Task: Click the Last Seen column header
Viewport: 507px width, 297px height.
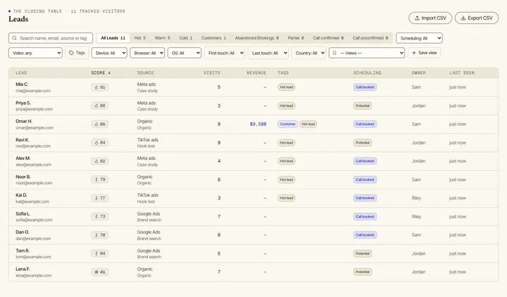Action: point(462,73)
